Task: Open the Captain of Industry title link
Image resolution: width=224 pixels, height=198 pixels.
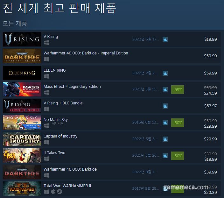Action: pyautogui.click(x=60, y=136)
